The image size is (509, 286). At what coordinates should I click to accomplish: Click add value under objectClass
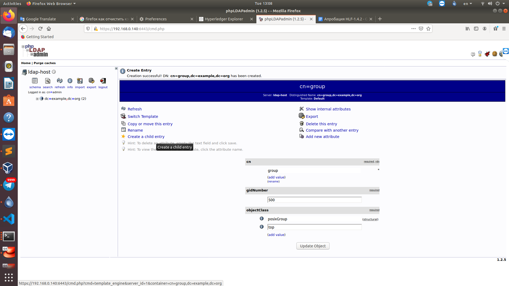coord(276,235)
